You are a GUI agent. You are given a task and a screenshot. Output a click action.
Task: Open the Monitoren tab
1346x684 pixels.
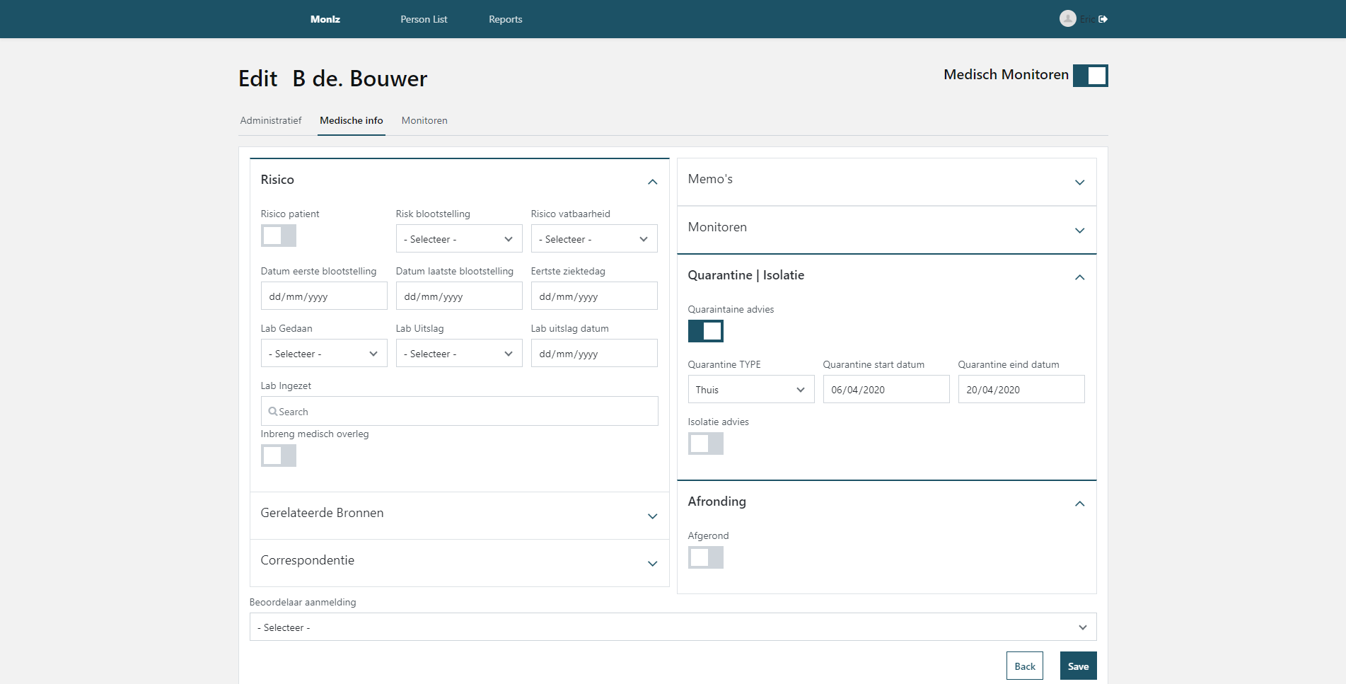[x=424, y=120]
